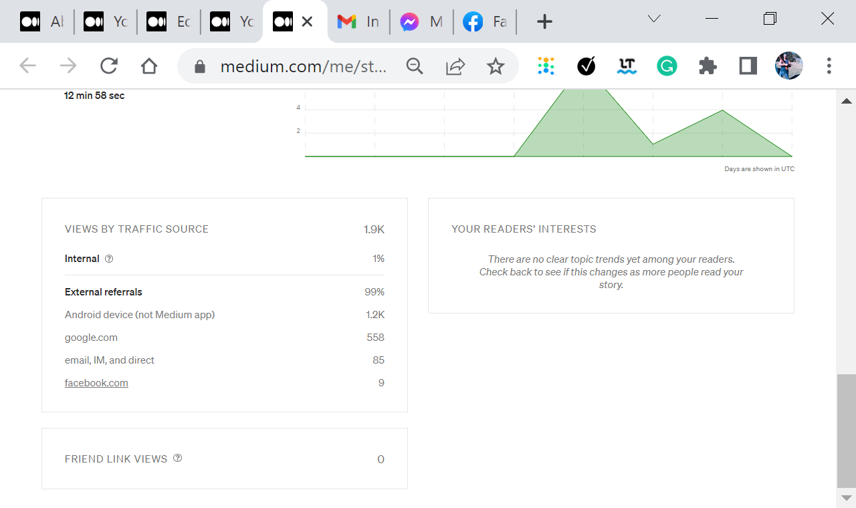Navigate back with the back arrow
Image resolution: width=856 pixels, height=508 pixels.
(x=27, y=66)
